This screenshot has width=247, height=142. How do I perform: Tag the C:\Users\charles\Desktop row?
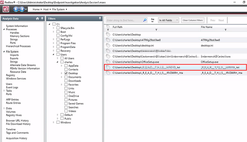(x=108, y=35)
